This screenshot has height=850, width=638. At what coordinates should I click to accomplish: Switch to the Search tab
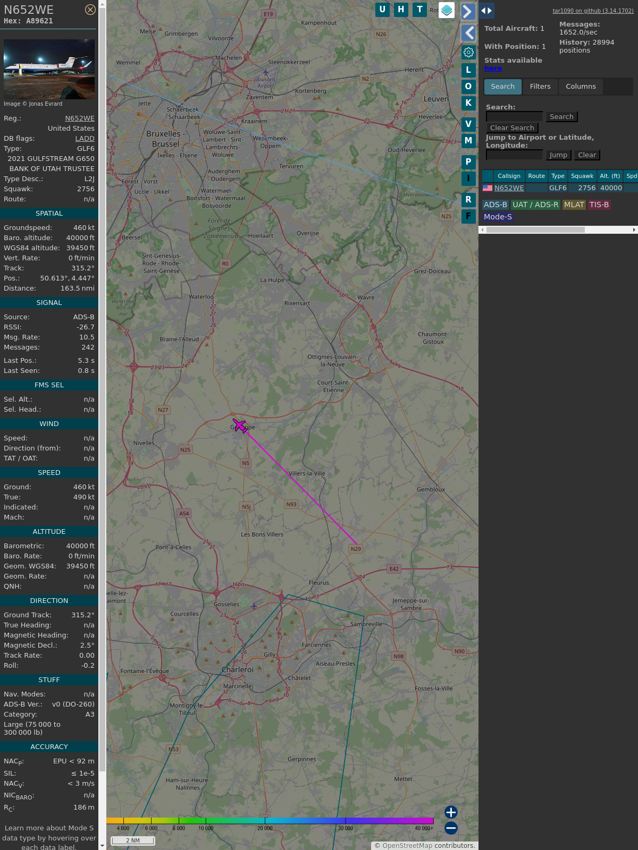[x=502, y=87]
